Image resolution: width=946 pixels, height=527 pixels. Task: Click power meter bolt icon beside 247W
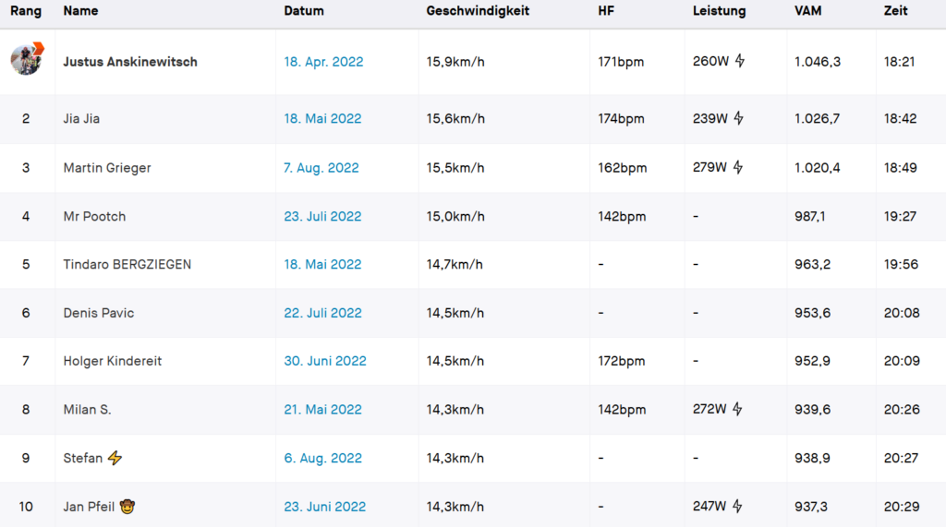tap(737, 506)
